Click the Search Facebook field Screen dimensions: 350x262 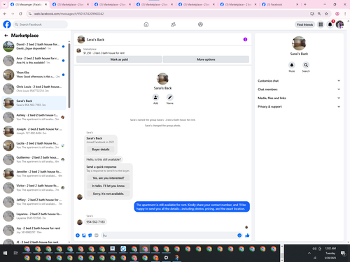(x=40, y=24)
